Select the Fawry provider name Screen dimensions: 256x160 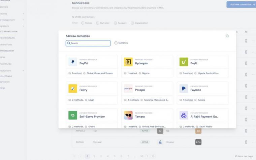point(83,90)
